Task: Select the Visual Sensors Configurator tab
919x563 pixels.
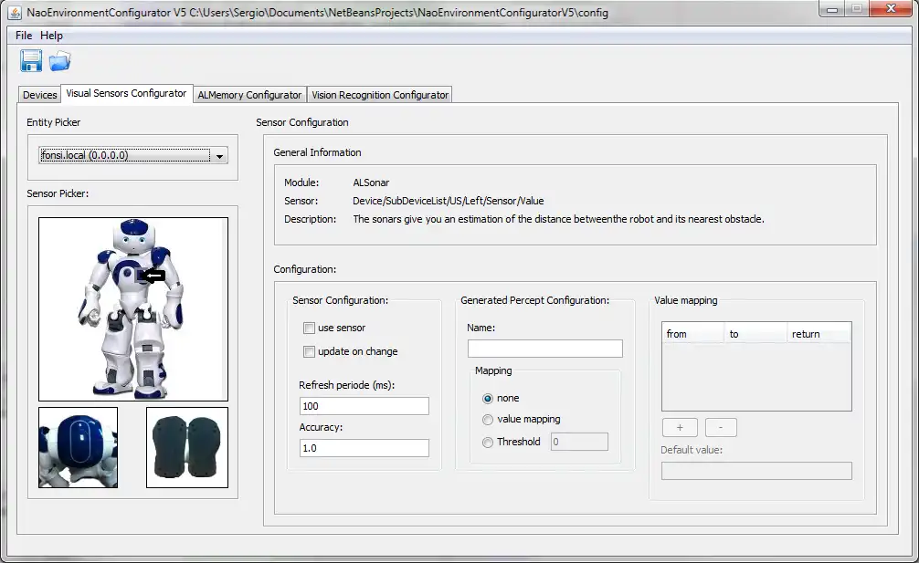Action: (x=127, y=94)
